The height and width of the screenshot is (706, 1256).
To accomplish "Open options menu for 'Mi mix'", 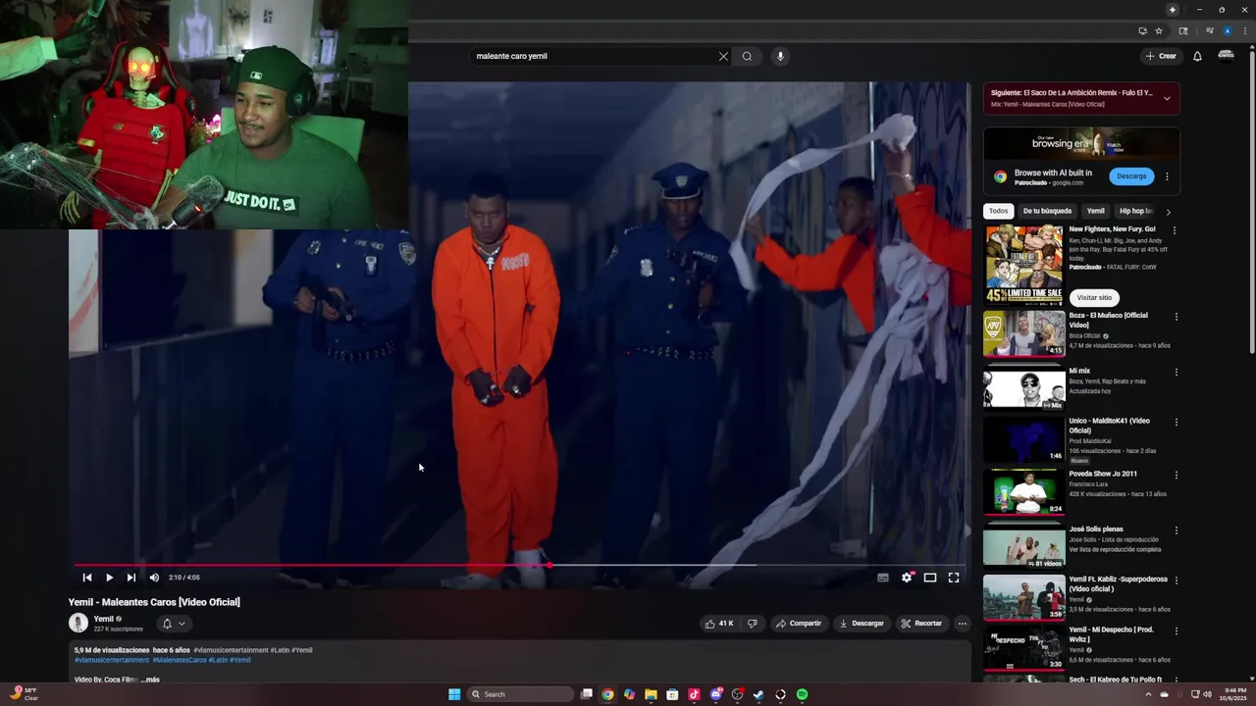I will [x=1177, y=373].
